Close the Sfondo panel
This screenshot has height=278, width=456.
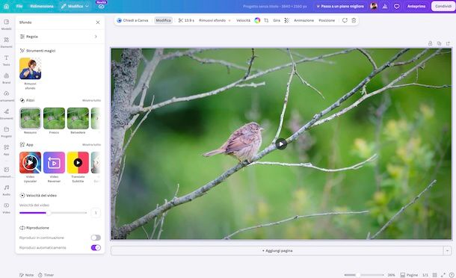(98, 22)
